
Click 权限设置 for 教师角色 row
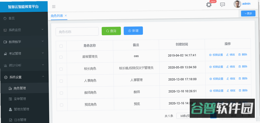(x=216, y=91)
